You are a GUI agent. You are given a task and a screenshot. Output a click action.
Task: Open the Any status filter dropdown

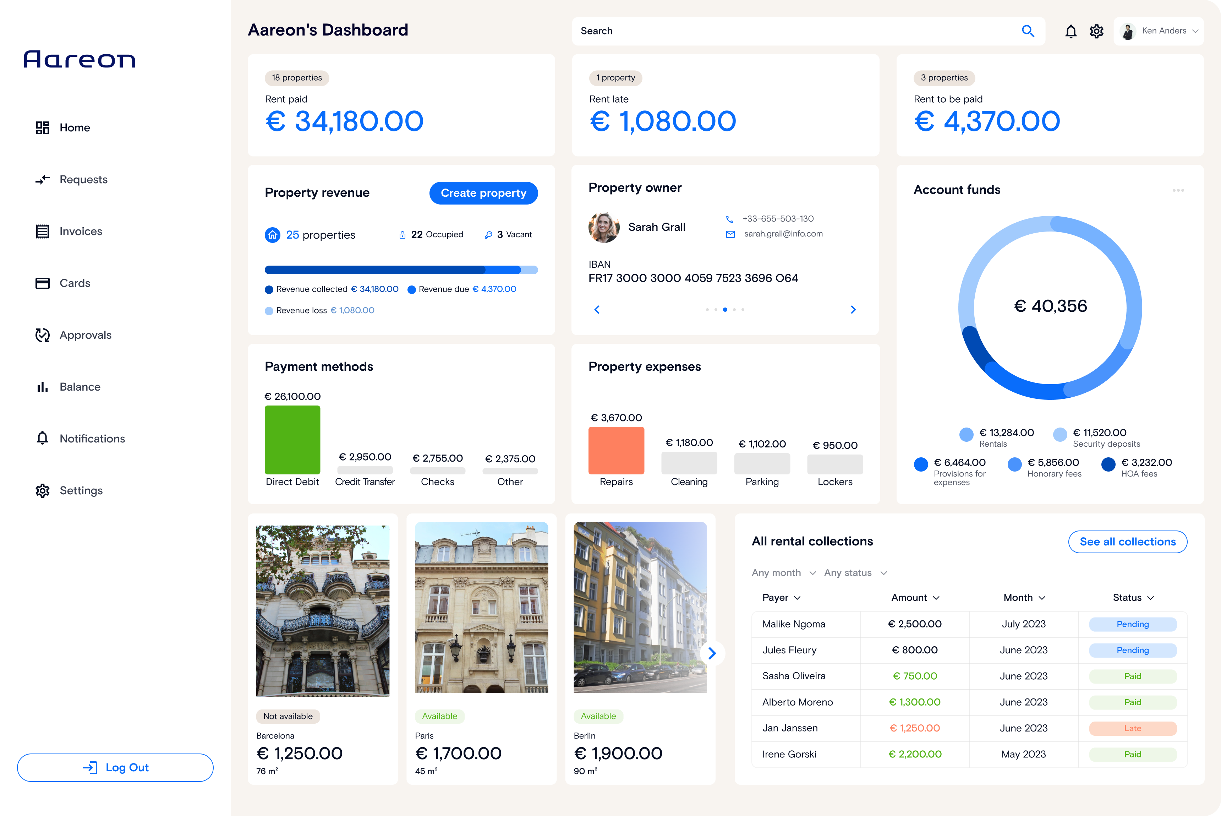855,573
